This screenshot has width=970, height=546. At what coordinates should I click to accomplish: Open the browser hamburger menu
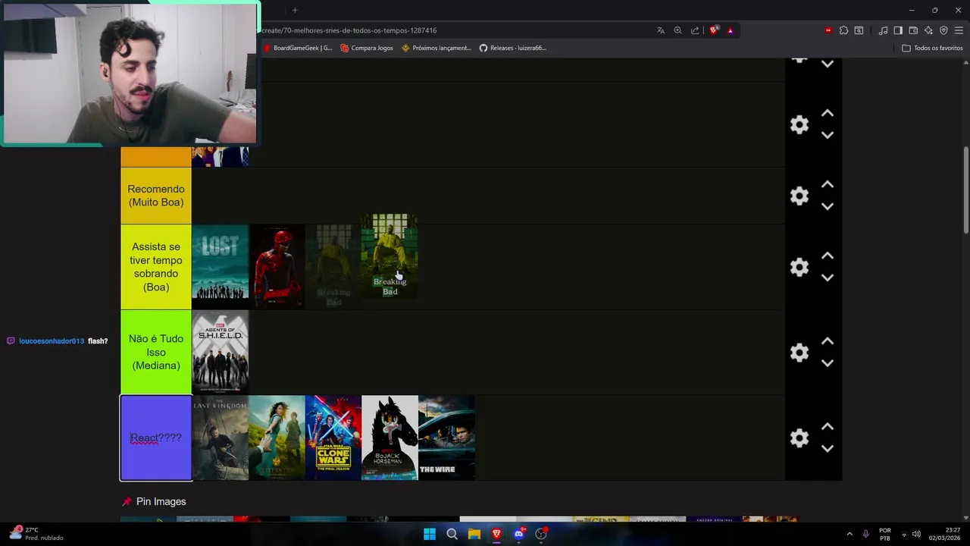point(959,30)
